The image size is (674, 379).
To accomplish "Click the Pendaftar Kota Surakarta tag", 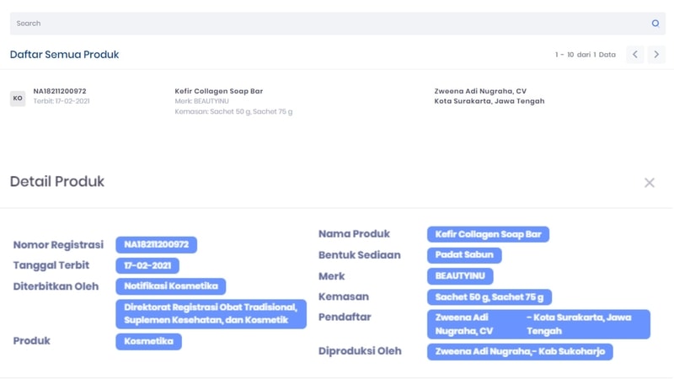I will [538, 324].
